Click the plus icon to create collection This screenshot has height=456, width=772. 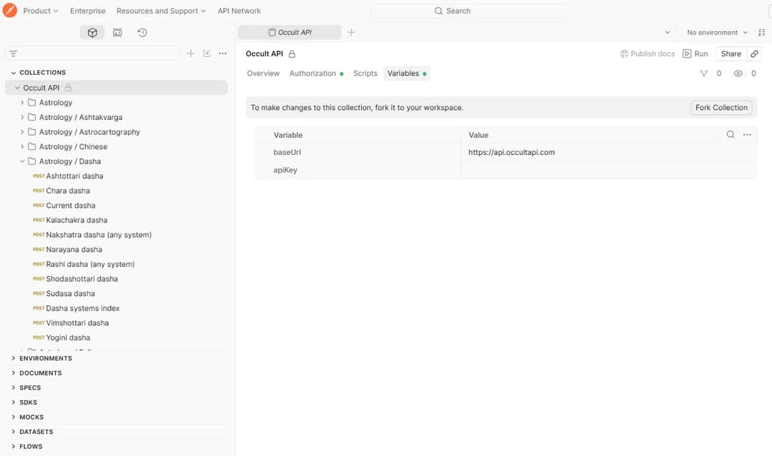[x=191, y=53]
